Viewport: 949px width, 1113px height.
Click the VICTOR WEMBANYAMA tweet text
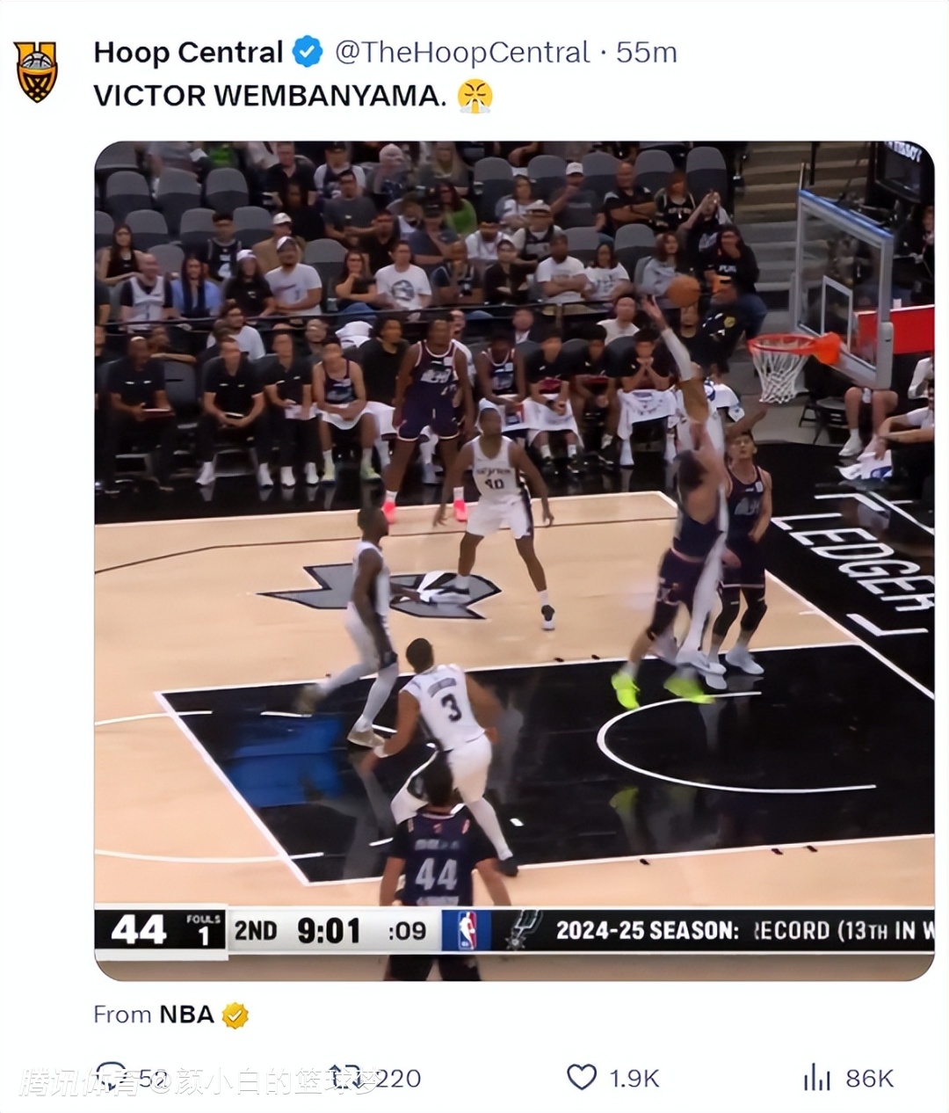(x=271, y=95)
